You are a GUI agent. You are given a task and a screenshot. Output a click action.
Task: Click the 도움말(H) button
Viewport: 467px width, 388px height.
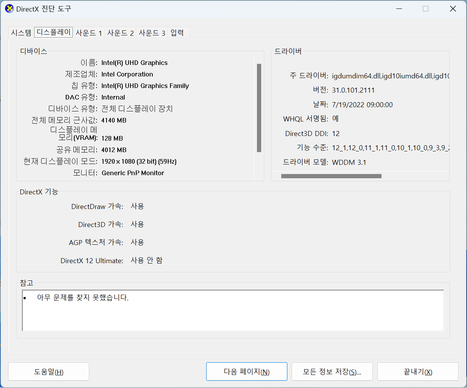point(48,371)
